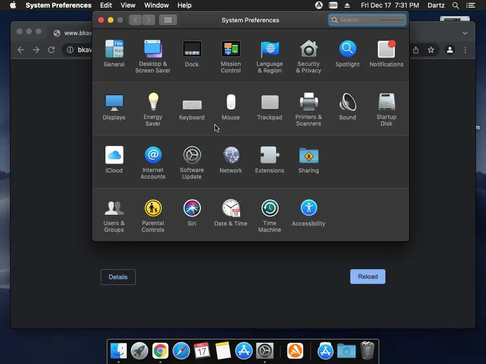Open the Help menu
Image resolution: width=486 pixels, height=364 pixels.
pyautogui.click(x=185, y=5)
